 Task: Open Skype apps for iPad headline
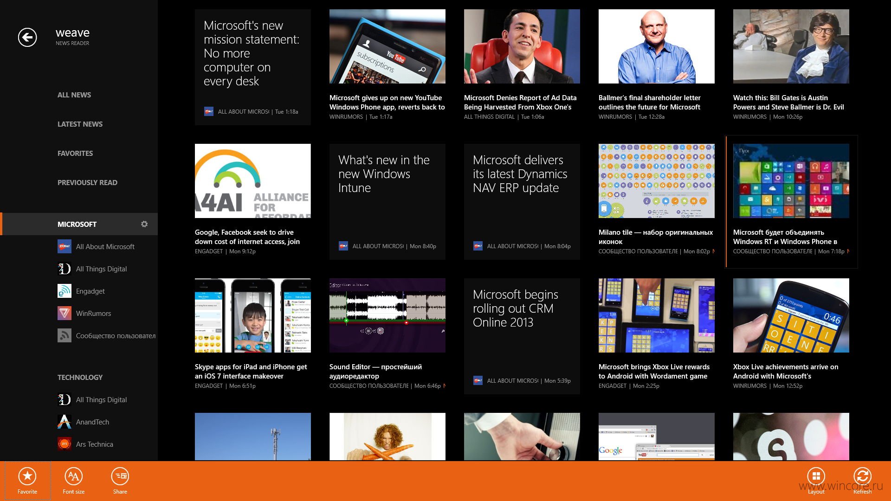[251, 372]
